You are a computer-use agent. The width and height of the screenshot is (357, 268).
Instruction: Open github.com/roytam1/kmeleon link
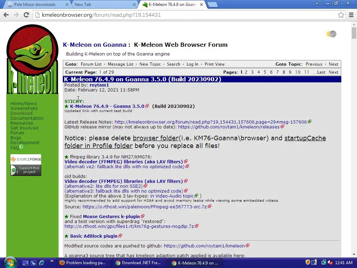[204, 246]
